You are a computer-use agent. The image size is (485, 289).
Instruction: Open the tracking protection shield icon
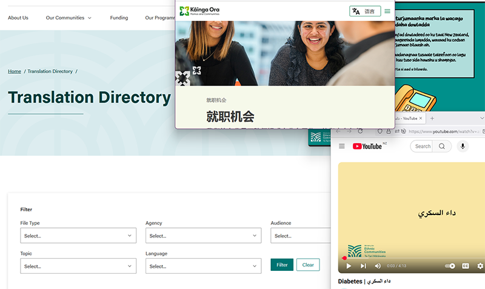coord(380,131)
